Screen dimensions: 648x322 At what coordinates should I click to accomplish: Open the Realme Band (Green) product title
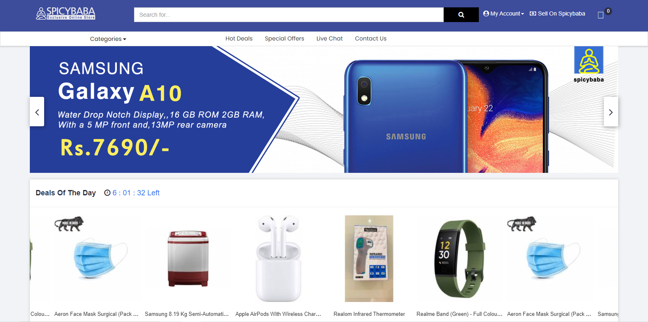(x=459, y=314)
